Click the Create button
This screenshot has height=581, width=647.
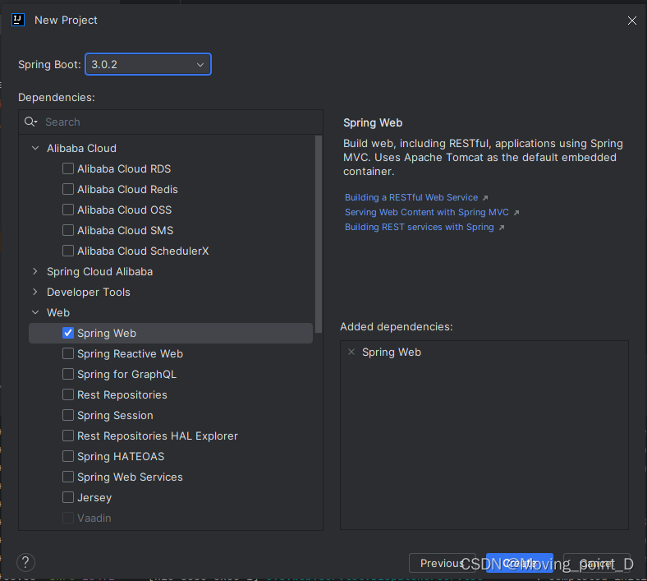point(520,563)
